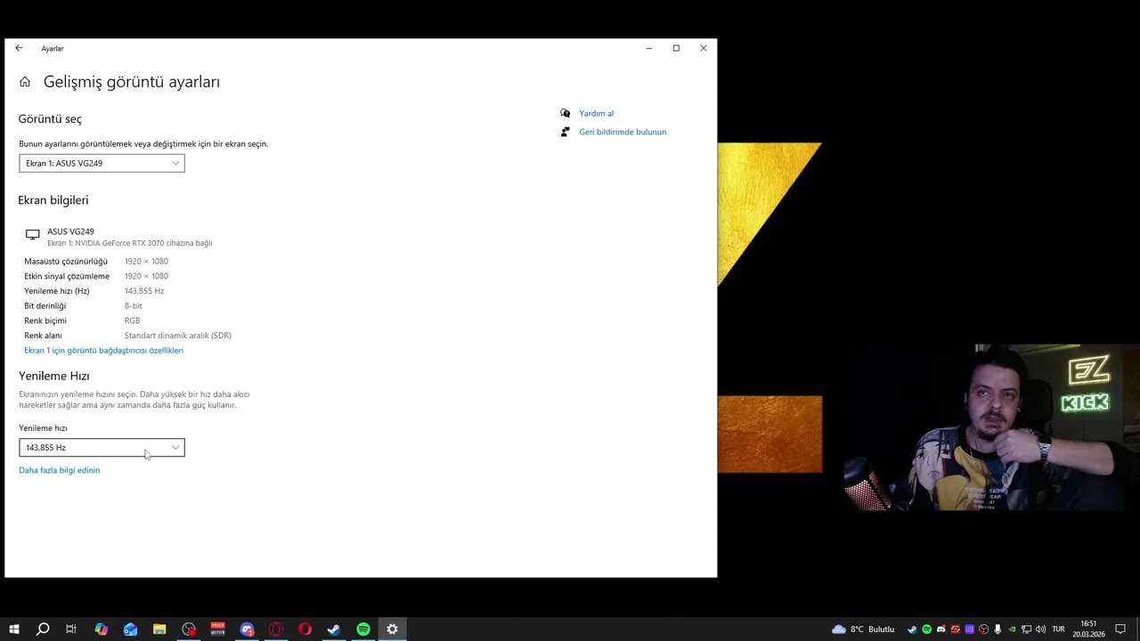This screenshot has width=1140, height=641.
Task: Open File Explorer folder icon
Action: click(x=159, y=629)
